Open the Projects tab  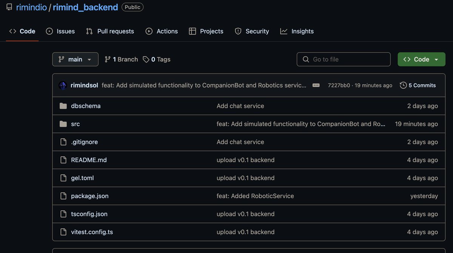pos(206,31)
